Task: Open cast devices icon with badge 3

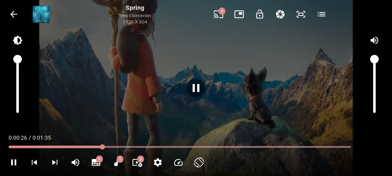Action: tap(219, 14)
